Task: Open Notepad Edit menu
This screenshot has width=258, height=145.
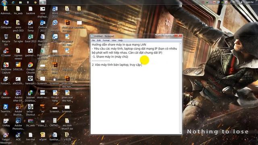Action: click(99, 40)
